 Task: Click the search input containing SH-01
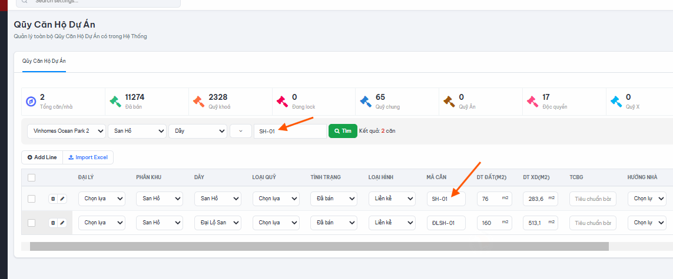pos(290,132)
